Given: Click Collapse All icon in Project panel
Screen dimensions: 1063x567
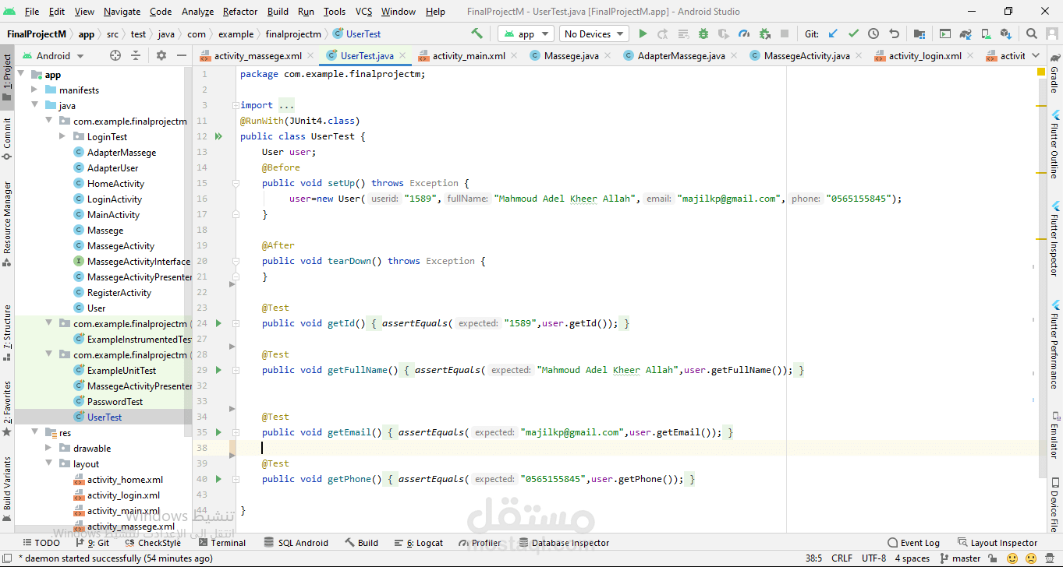Looking at the screenshot, I should click(x=136, y=55).
